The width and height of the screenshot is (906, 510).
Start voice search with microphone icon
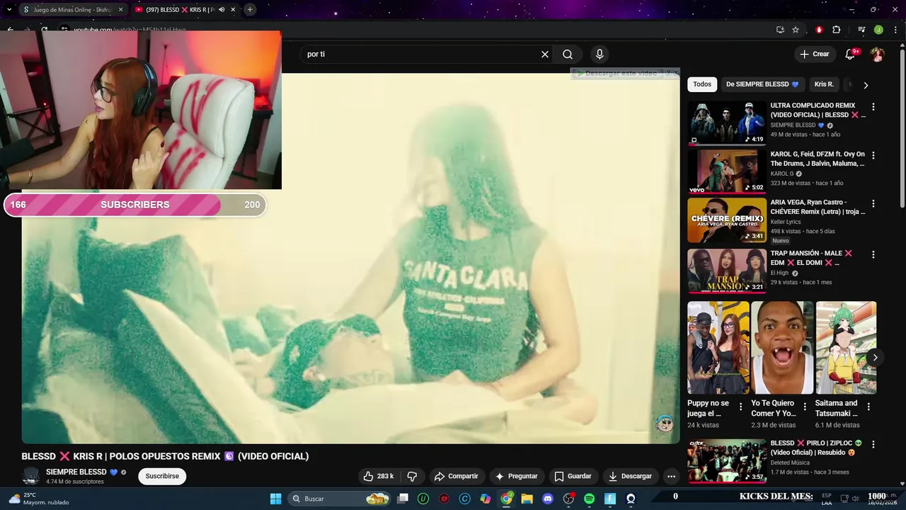point(600,54)
